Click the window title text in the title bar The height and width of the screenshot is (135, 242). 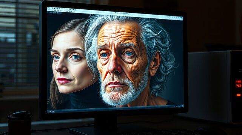coord(122,13)
